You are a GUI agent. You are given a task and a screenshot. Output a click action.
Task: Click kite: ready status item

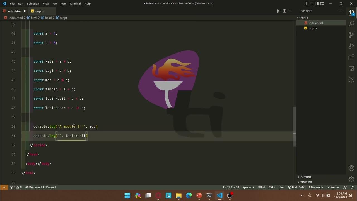click(x=316, y=187)
